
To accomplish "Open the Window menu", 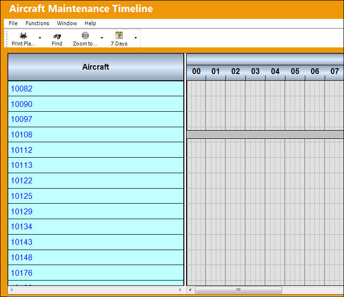I will [67, 23].
